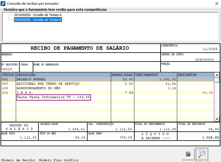Click the red discount value 84,98 in I.N.S.S. row
The width and height of the screenshot is (221, 162).
pos(208,93)
